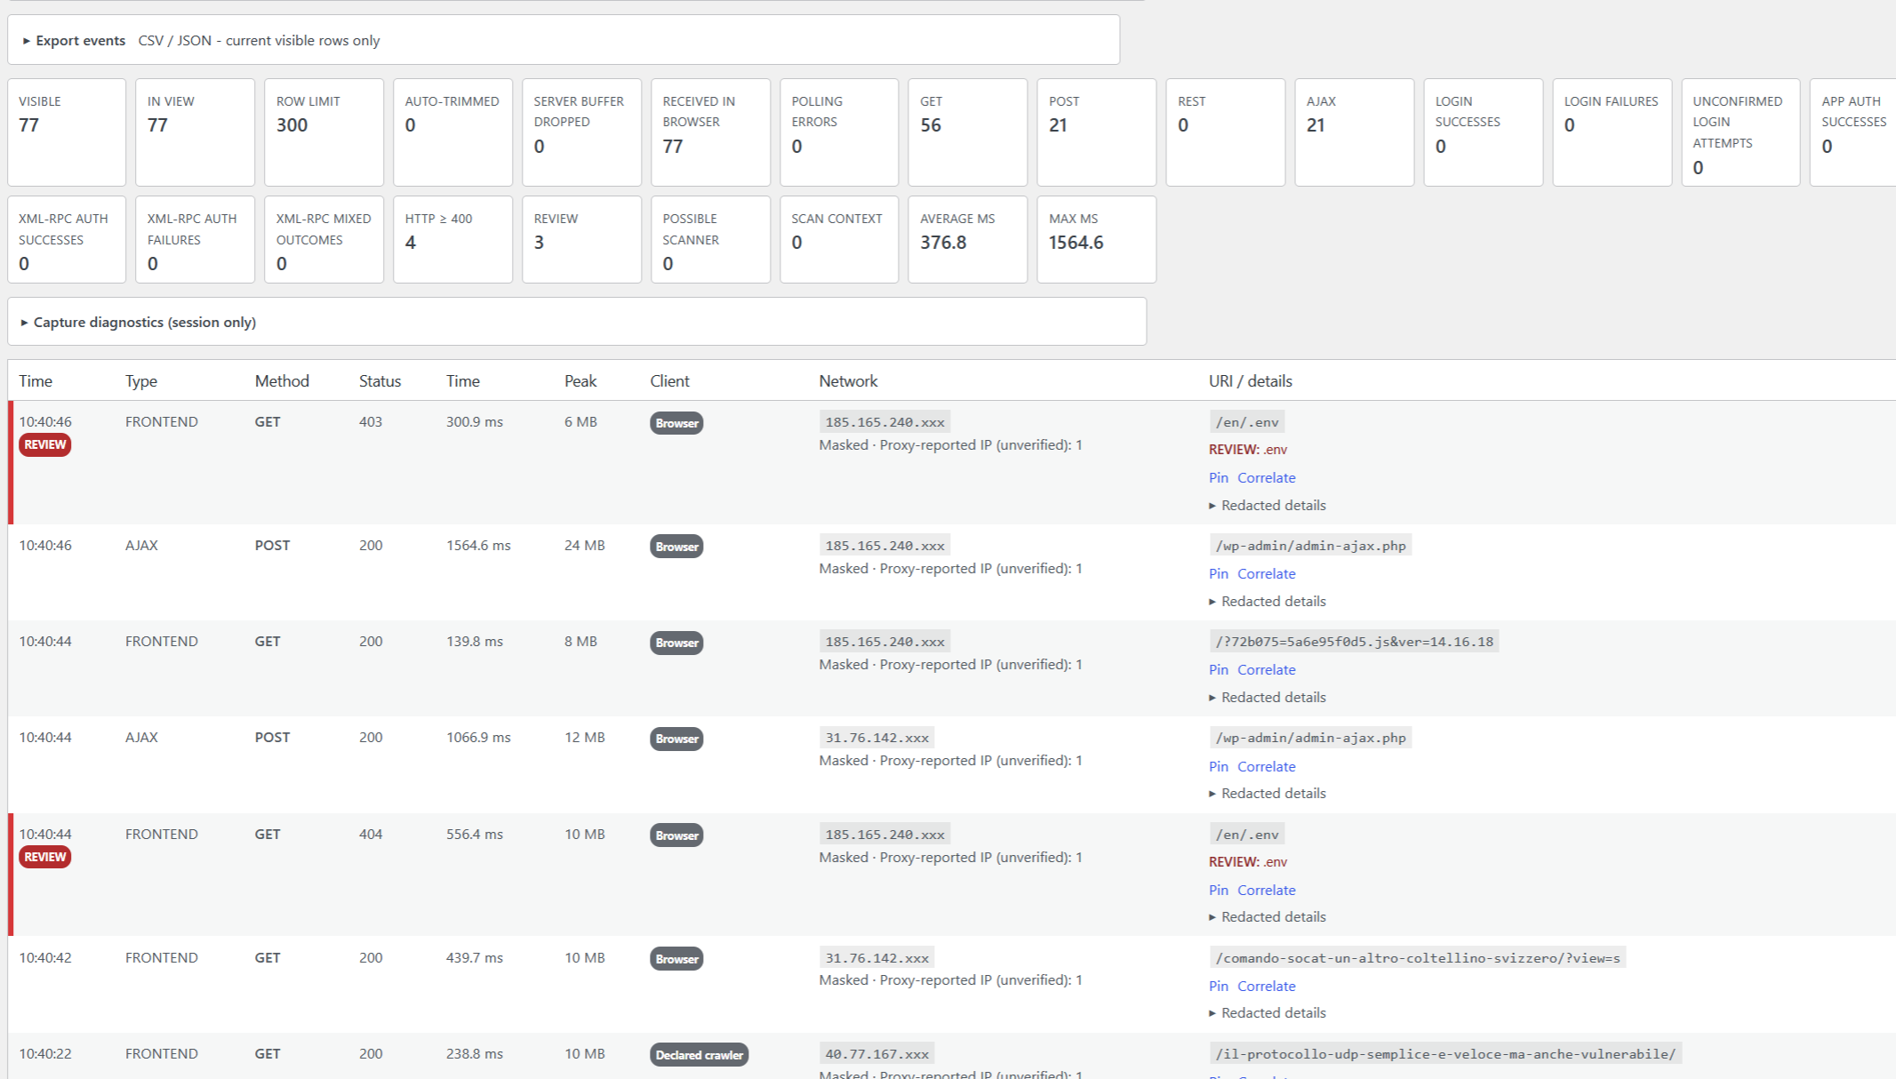Expand Redacted details for 403 /en/.env row

pos(1268,505)
